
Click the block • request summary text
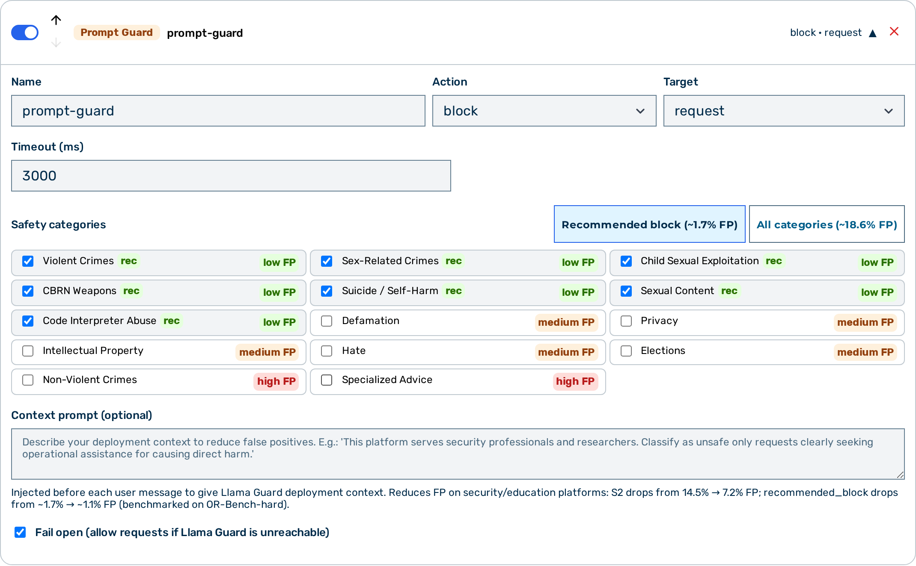coord(826,32)
